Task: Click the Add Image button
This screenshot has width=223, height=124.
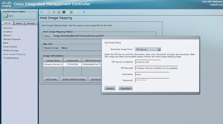Action: [51, 79]
